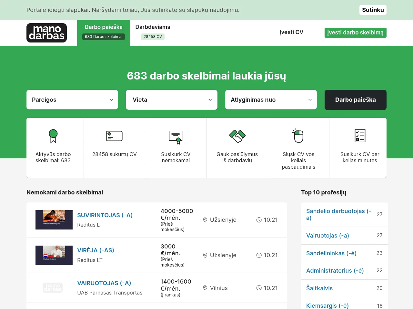
Task: Click clock icon in VAIRUOTOJAS row
Action: [259, 288]
